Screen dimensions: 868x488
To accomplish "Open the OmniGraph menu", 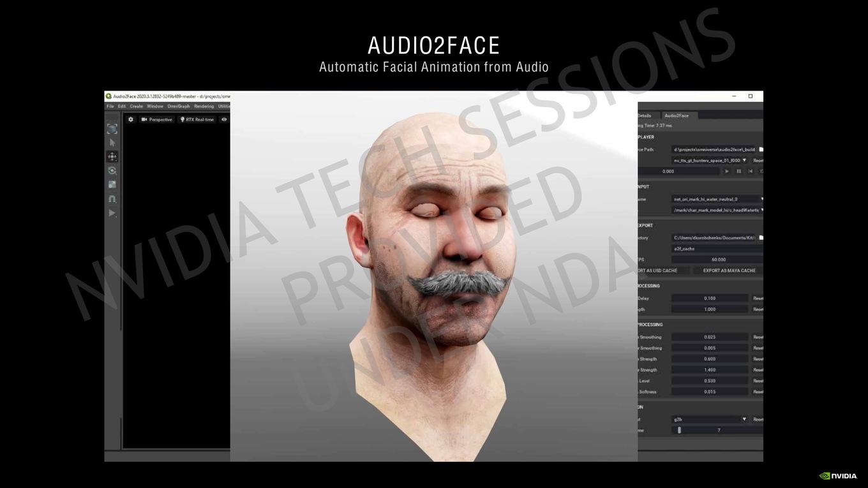I will [x=179, y=107].
